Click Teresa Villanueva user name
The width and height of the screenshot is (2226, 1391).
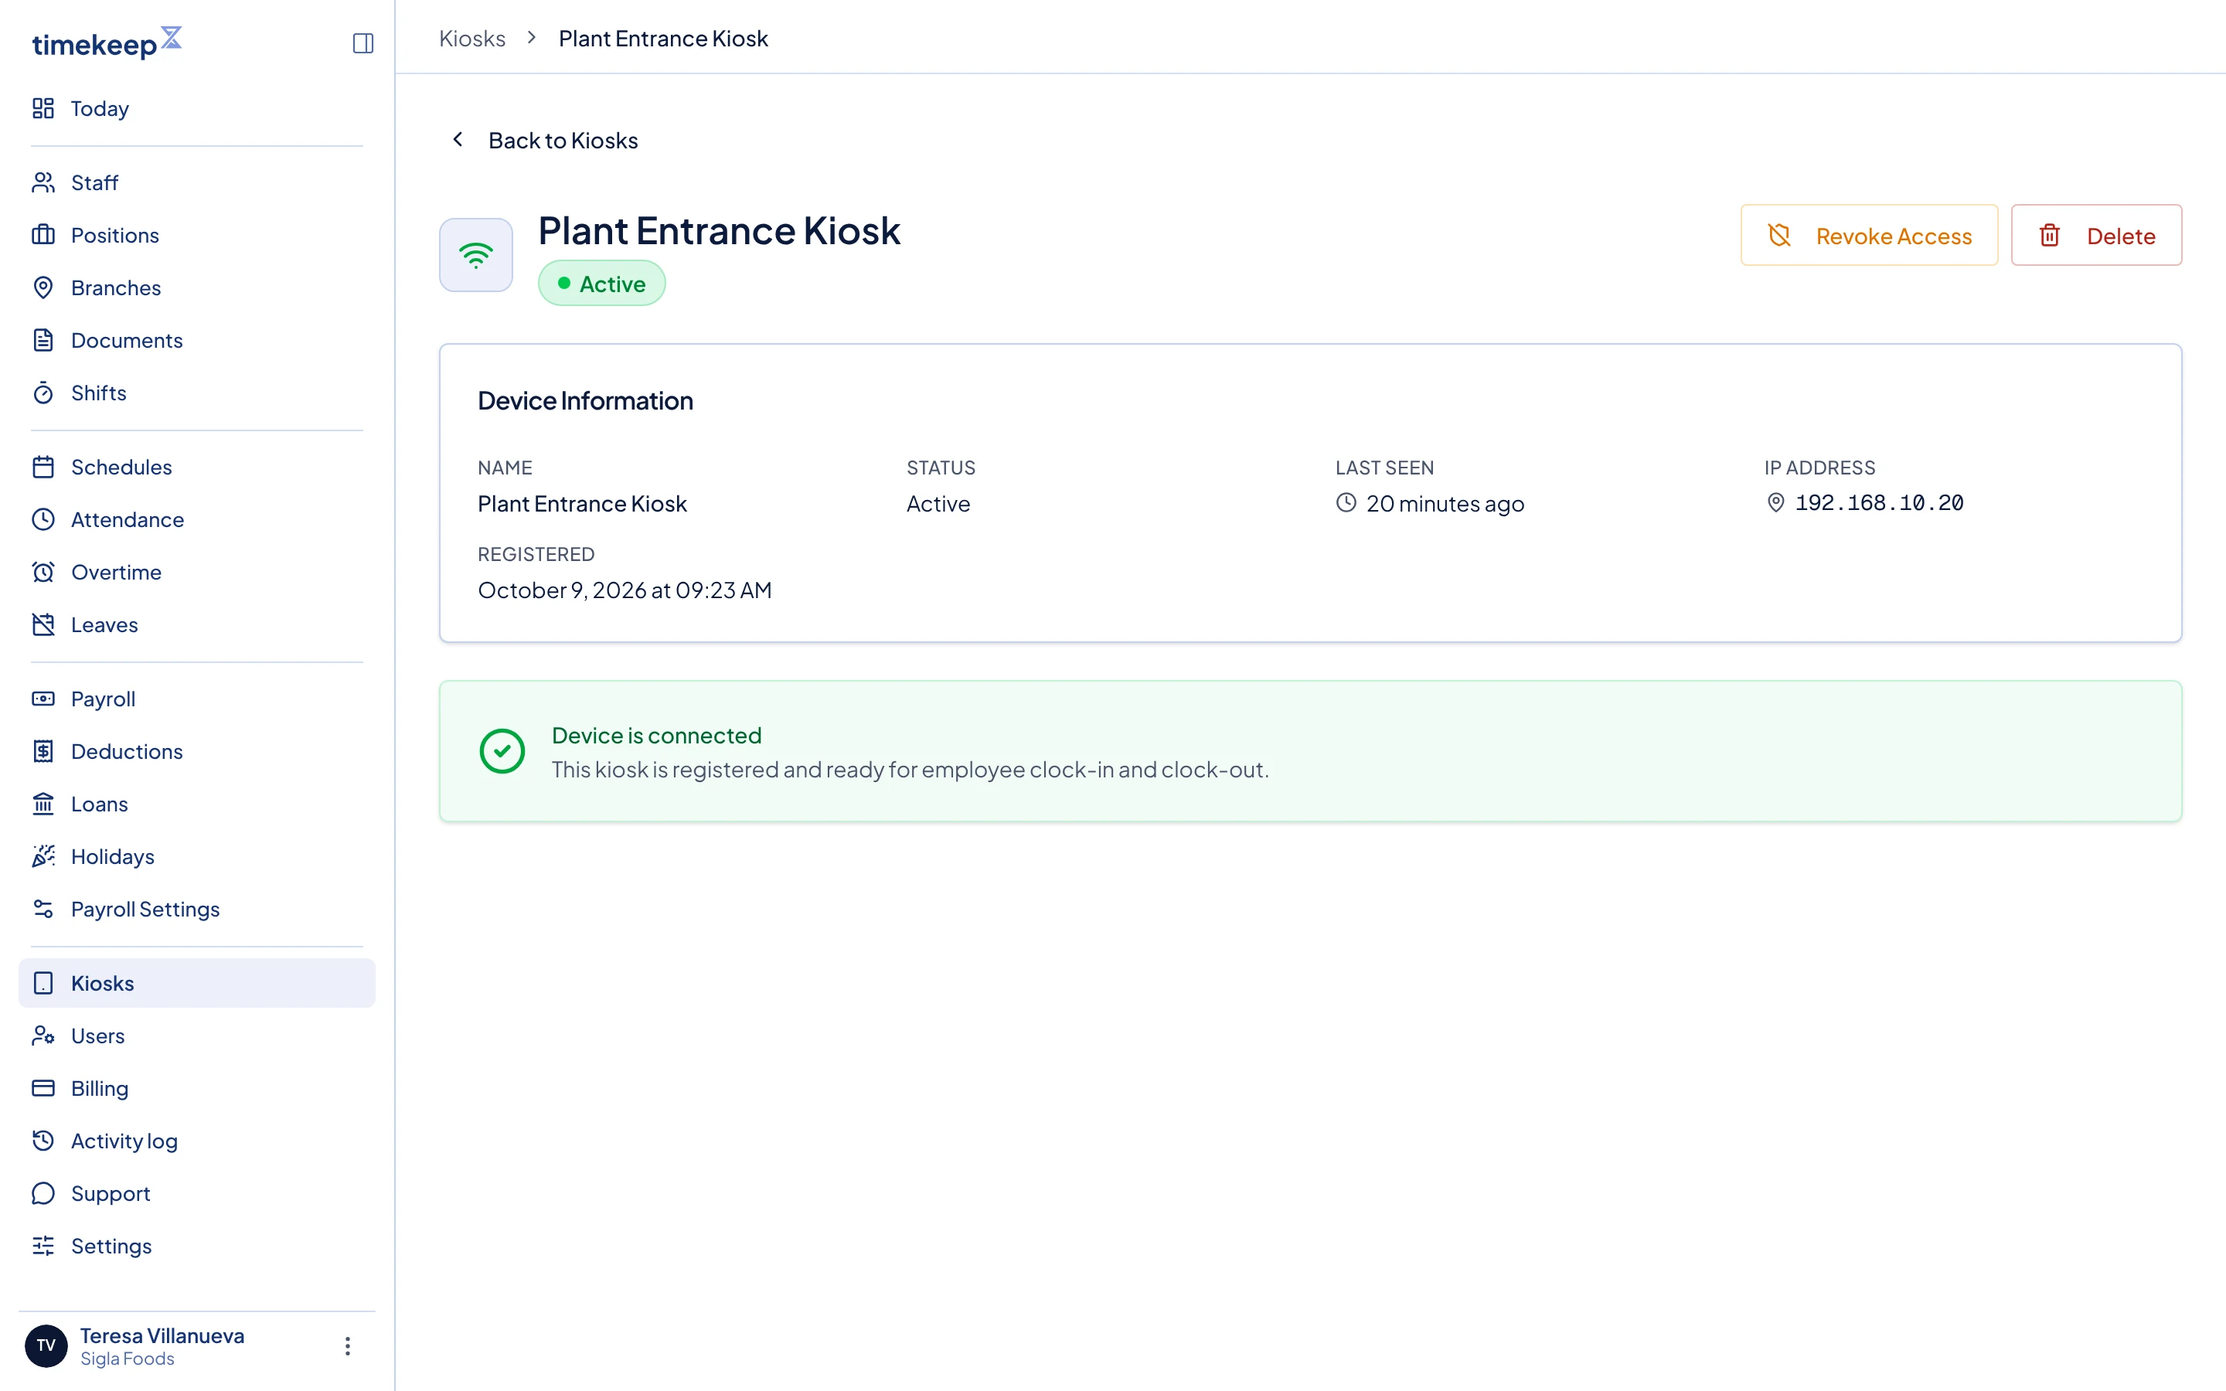162,1335
